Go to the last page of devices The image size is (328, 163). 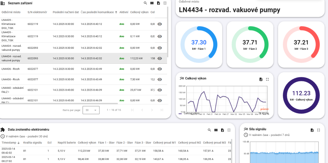(161, 110)
